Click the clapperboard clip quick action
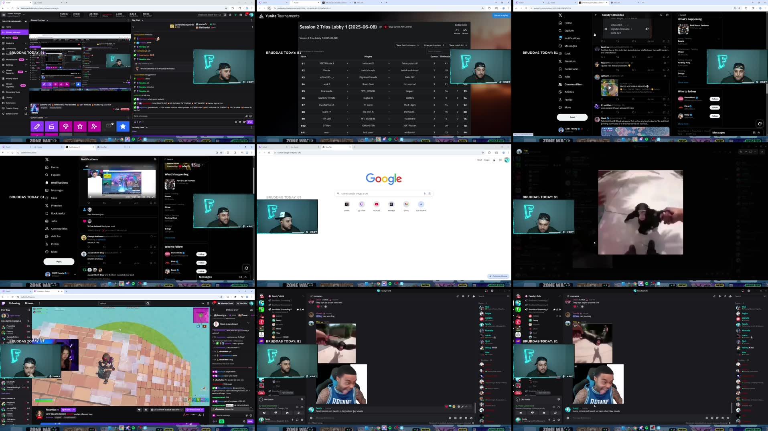The width and height of the screenshot is (768, 431). (x=51, y=126)
